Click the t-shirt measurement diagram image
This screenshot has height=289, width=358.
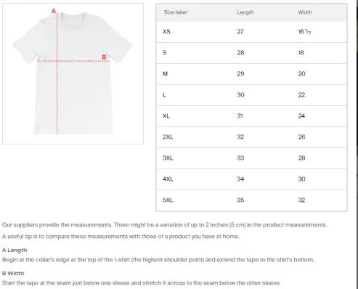point(73,73)
